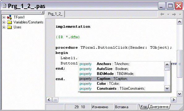The image size is (184, 111).
Task: Expand the Uses tree node
Action: pyautogui.click(x=4, y=27)
